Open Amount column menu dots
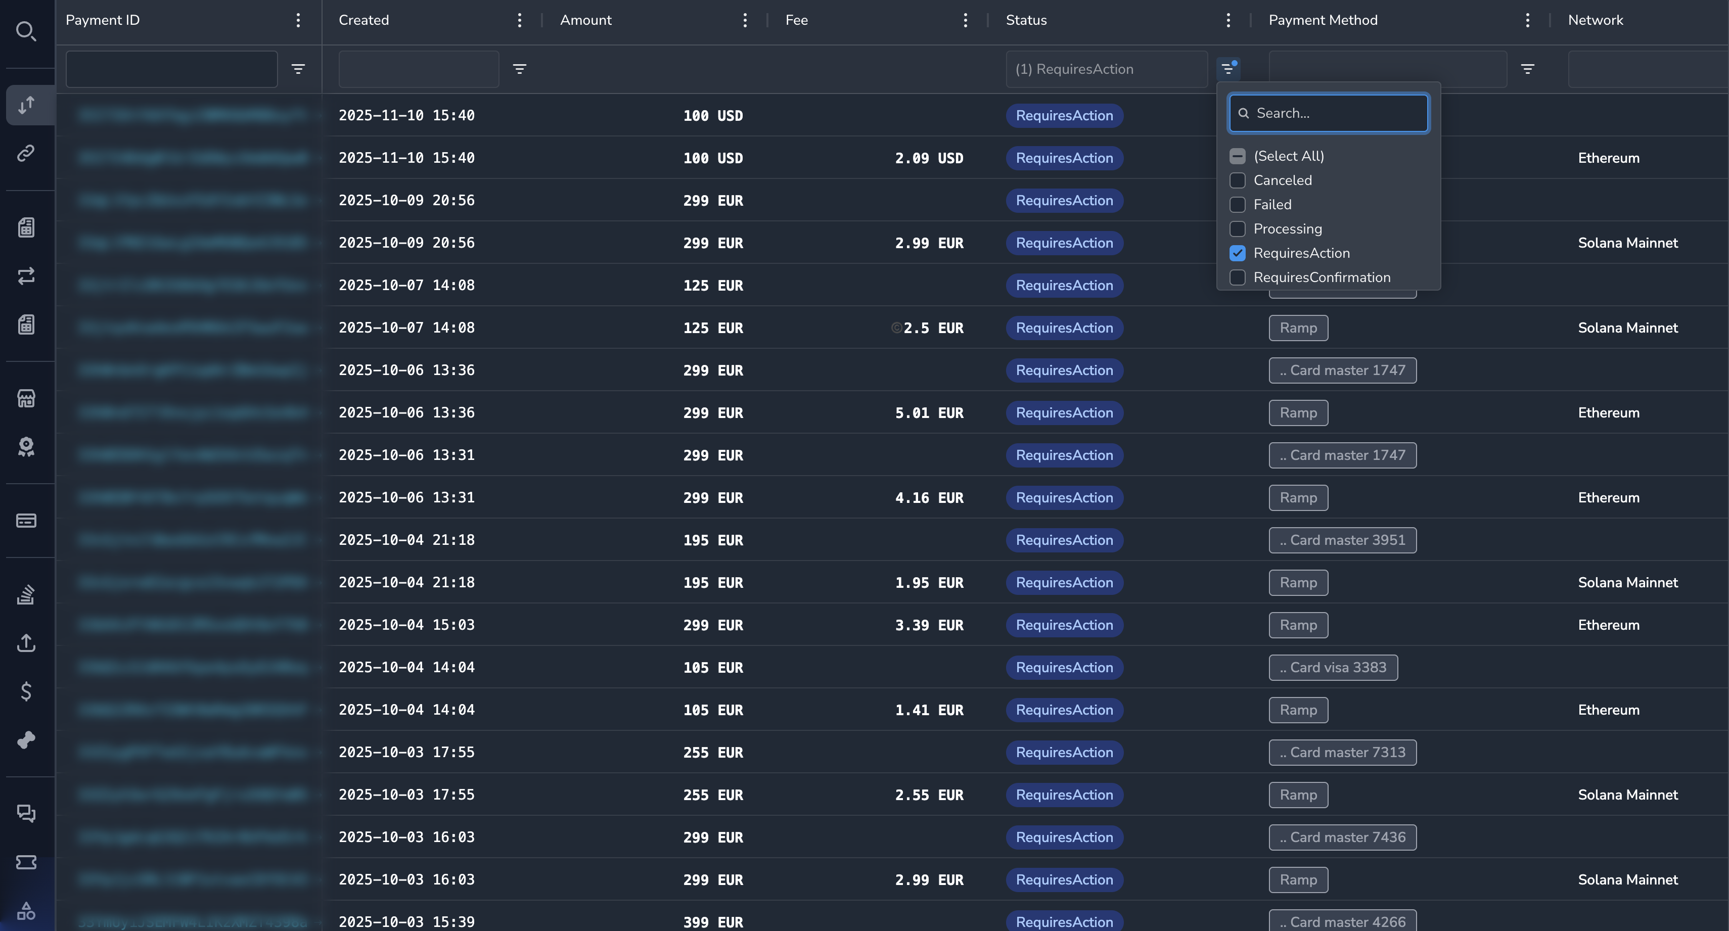Screen dimensions: 1729x931 click(745, 20)
